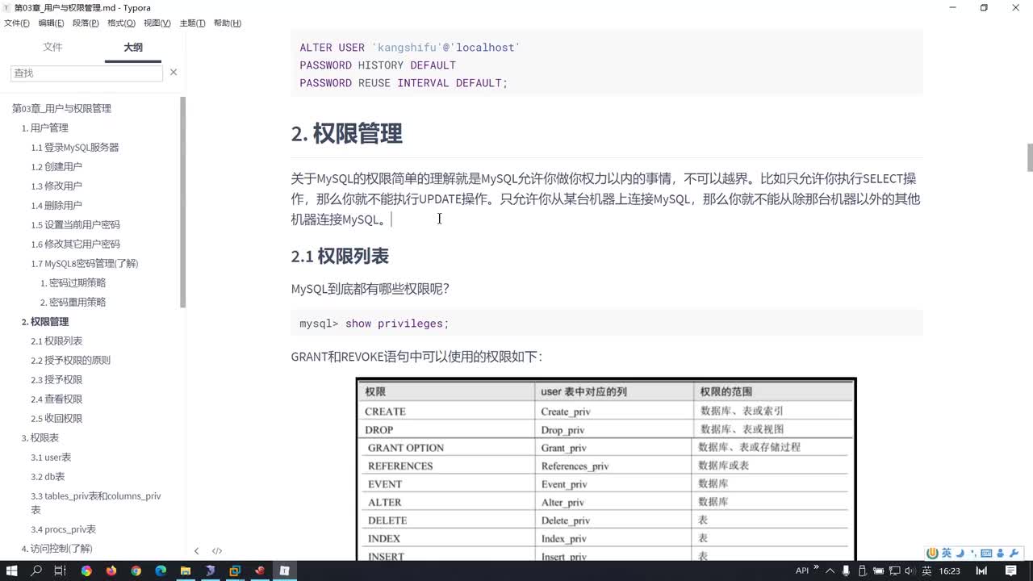Go to outline item 2.5 收回权限
The width and height of the screenshot is (1033, 581).
(x=56, y=418)
